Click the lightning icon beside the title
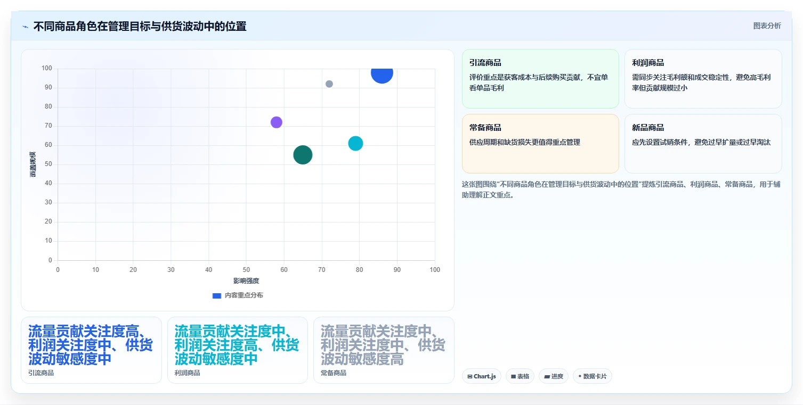Screen dimensions: 803x405 25,27
